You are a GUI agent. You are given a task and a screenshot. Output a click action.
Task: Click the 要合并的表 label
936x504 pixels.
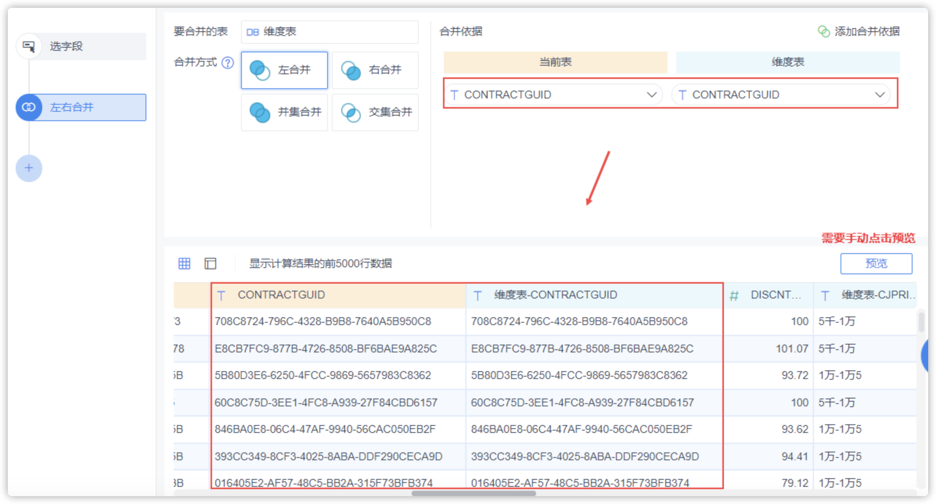pyautogui.click(x=201, y=32)
